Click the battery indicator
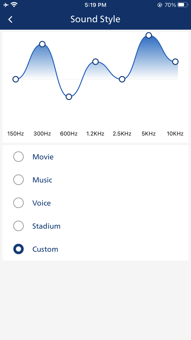 tap(182, 4)
